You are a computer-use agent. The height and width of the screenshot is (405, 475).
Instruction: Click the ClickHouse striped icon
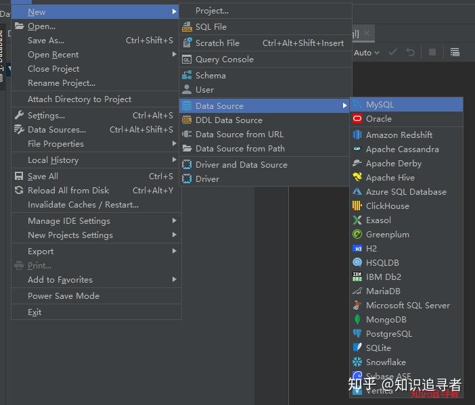357,206
